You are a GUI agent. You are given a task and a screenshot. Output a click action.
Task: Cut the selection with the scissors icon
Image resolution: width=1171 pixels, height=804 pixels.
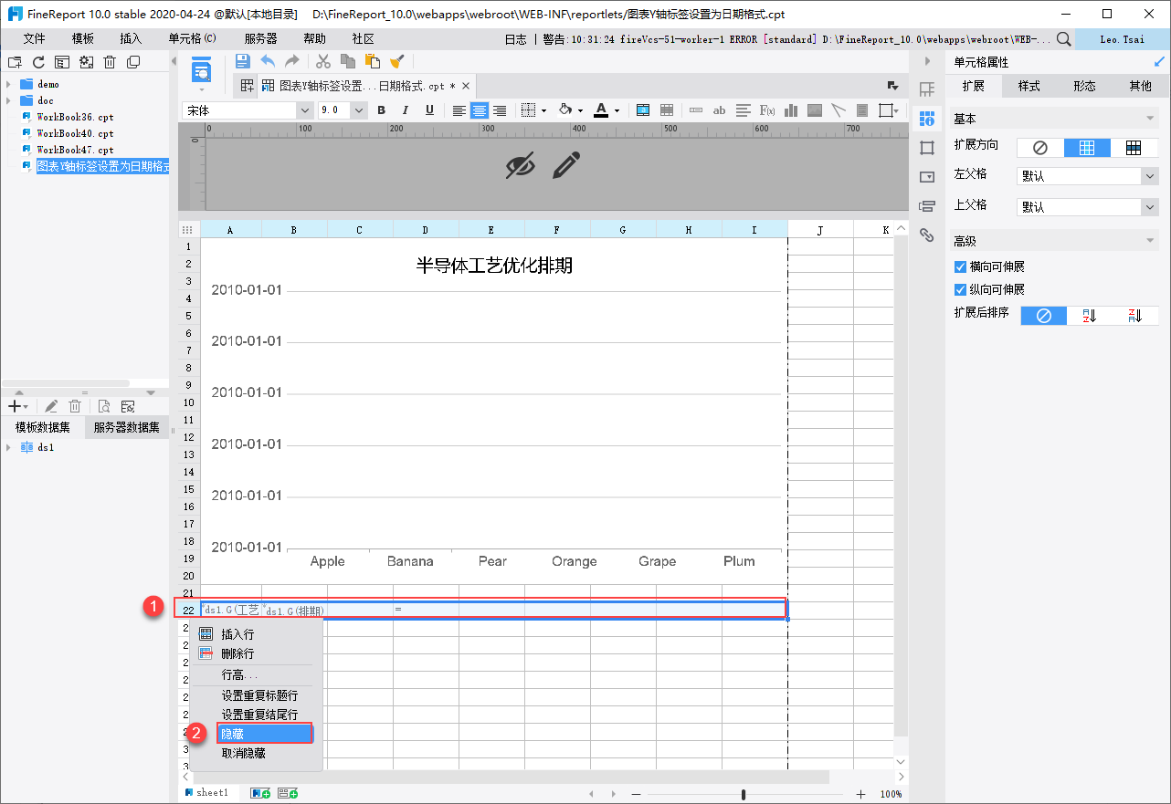[x=323, y=61]
